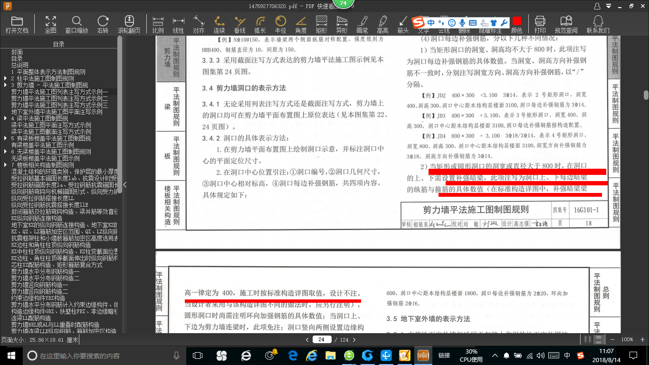Select the 对齐 aligned measure tool
Image resolution: width=649 pixels, height=365 pixels.
(x=199, y=25)
